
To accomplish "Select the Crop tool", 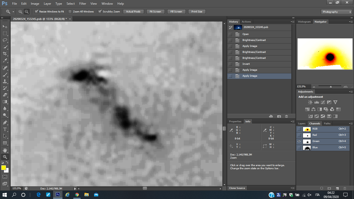I will (x=5, y=54).
